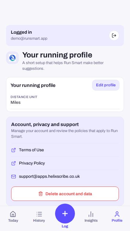Image resolution: width=130 pixels, height=231 pixels.
Task: Click the log out icon button
Action: pyautogui.click(x=114, y=35)
